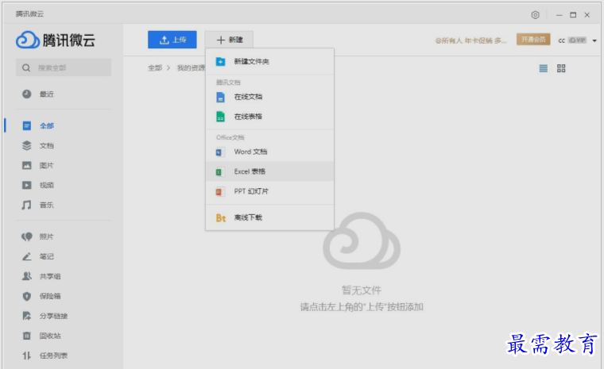Click the task list transfer arrows icon
The width and height of the screenshot is (604, 369).
pyautogui.click(x=26, y=356)
